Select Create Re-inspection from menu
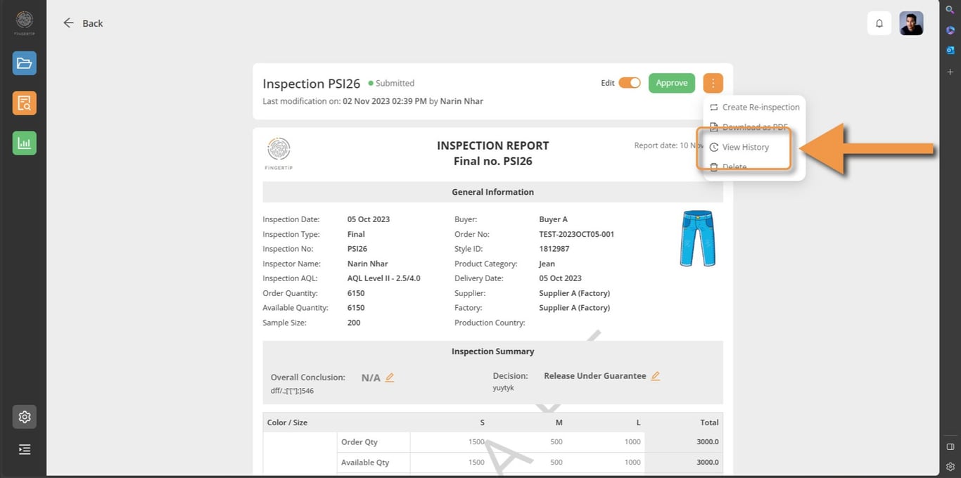Viewport: 961px width, 478px height. click(x=754, y=108)
